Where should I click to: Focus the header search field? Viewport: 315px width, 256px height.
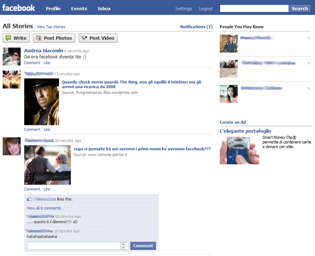point(254,9)
